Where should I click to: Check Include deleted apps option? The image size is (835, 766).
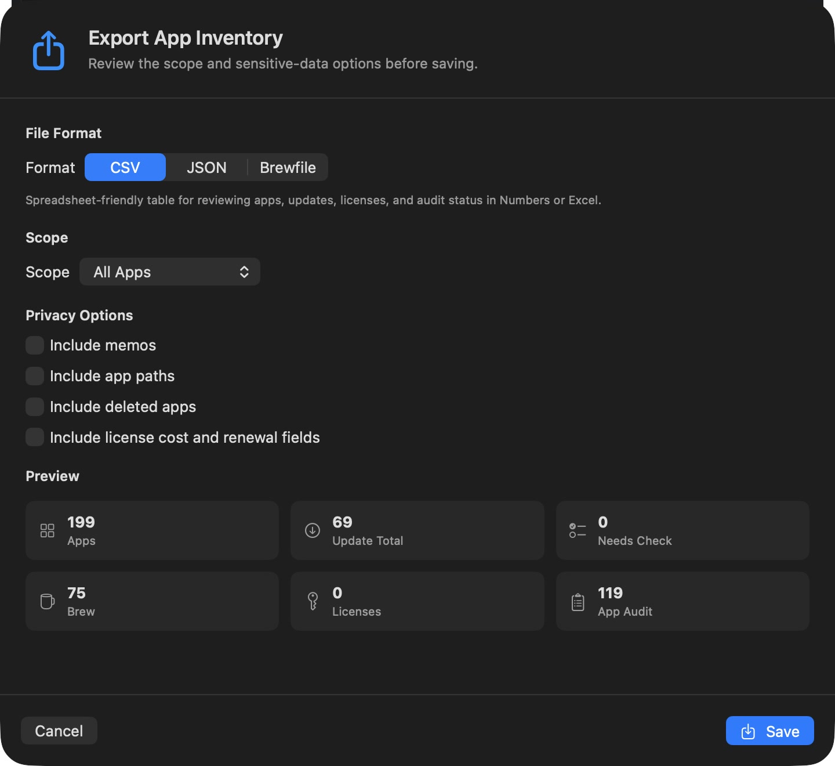point(35,407)
